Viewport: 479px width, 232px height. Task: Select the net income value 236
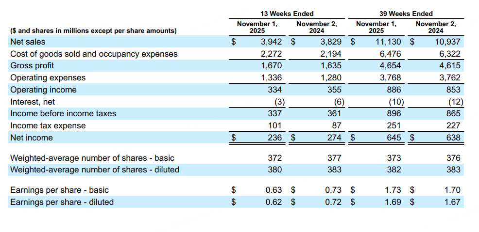point(275,138)
